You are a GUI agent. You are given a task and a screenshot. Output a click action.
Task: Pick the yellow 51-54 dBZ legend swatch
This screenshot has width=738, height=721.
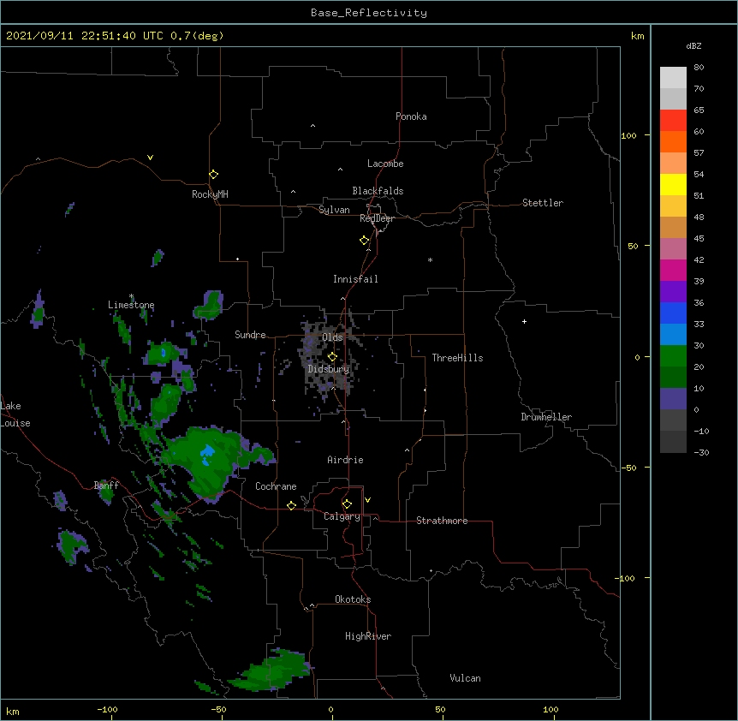(673, 184)
